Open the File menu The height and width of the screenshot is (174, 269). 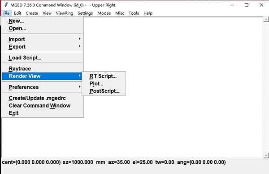point(6,13)
